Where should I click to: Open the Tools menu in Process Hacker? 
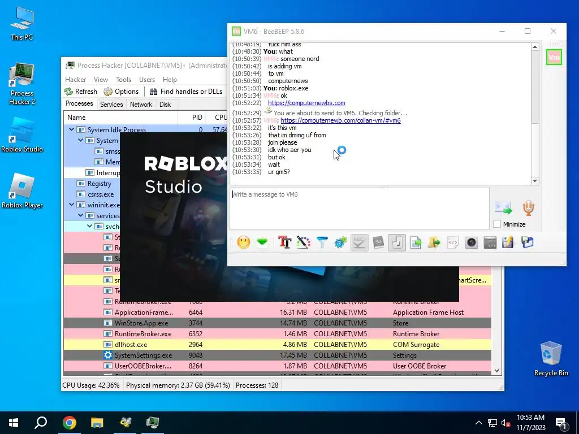pos(123,79)
